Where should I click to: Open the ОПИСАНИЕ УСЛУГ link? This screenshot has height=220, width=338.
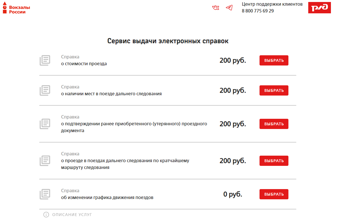click(x=72, y=215)
